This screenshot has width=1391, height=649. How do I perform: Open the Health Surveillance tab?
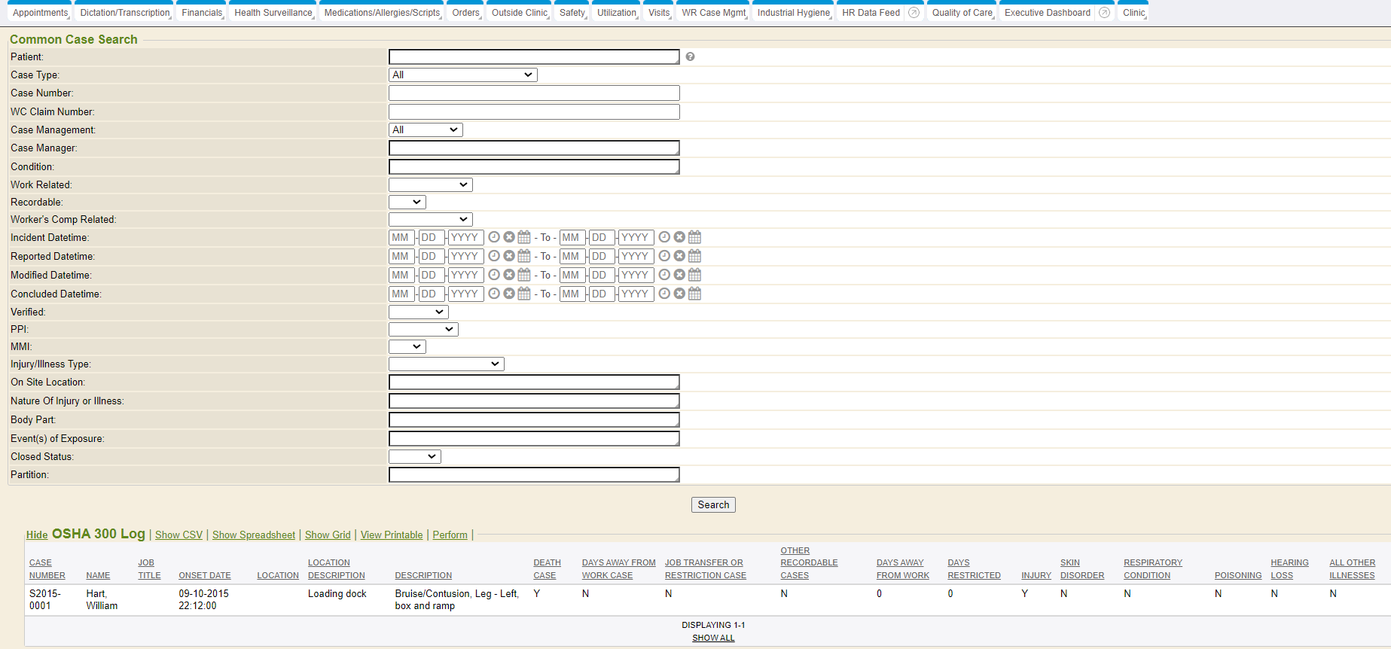273,13
